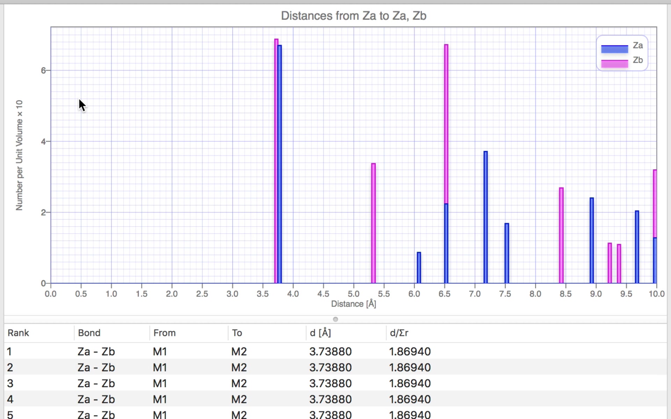The height and width of the screenshot is (419, 671).
Task: Sort table by d/Σr column header
Action: 399,333
